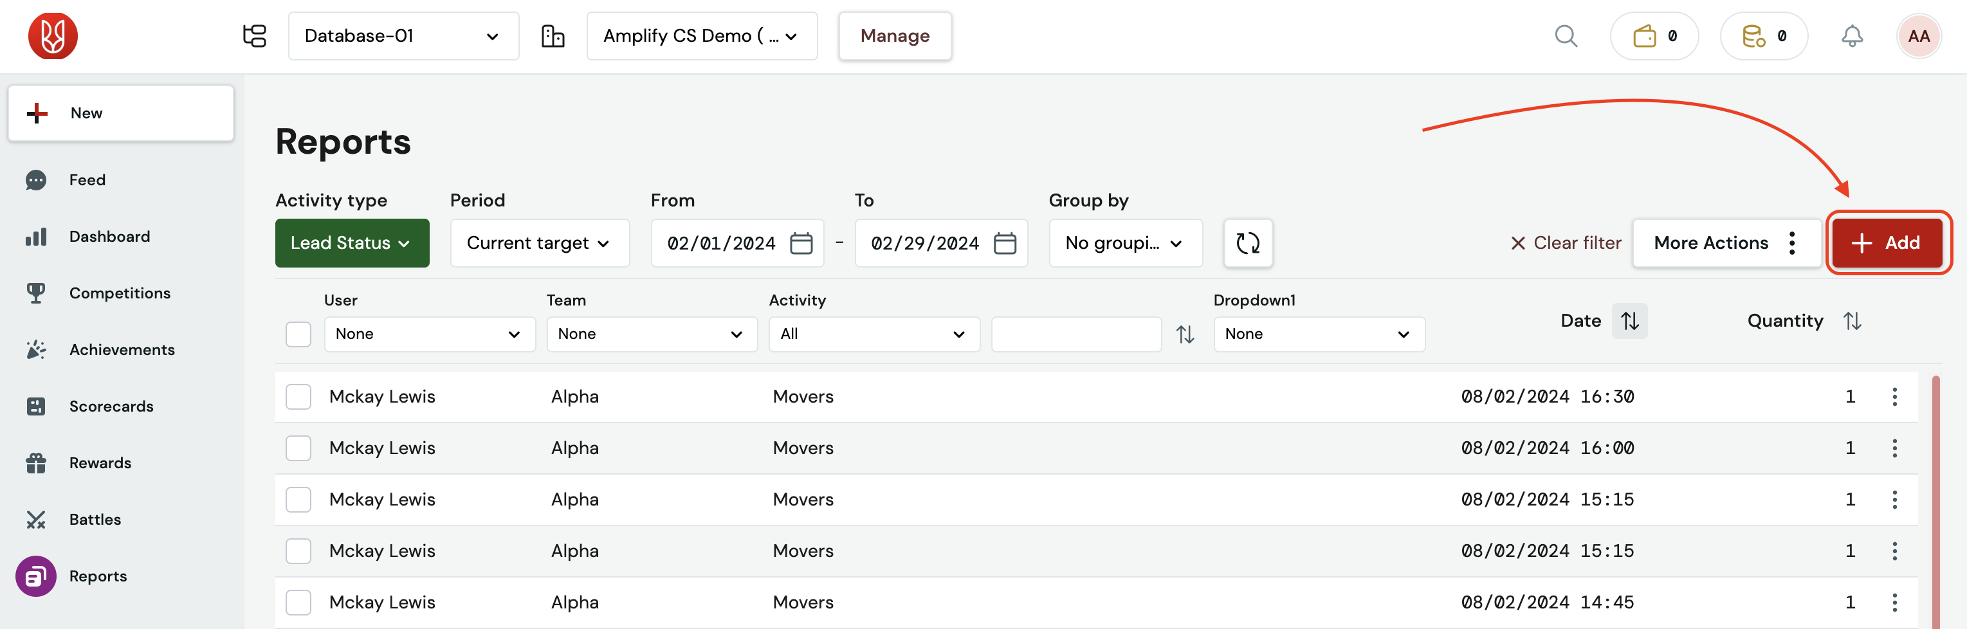Image resolution: width=1967 pixels, height=629 pixels.
Task: Expand the Database-01 selector
Action: [x=403, y=36]
